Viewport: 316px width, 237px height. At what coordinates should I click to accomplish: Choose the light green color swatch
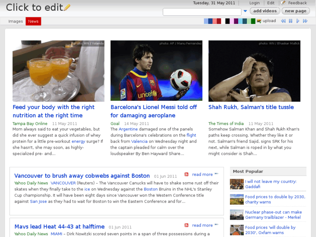(x=249, y=21)
